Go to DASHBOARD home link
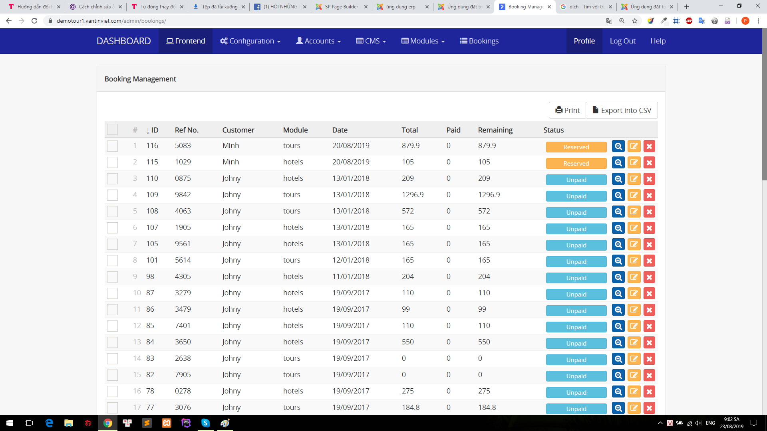767x431 pixels. click(124, 41)
